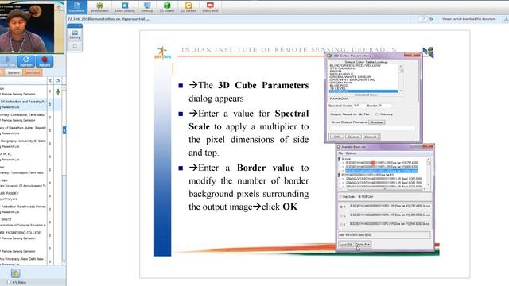Select the Band 1 tree entry
509x286 pixels.
tap(383, 179)
